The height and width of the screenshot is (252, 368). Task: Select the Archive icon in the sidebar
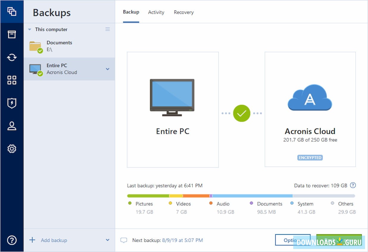(x=12, y=34)
